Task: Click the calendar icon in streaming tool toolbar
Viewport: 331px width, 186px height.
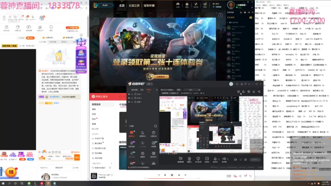Action: tap(249, 91)
